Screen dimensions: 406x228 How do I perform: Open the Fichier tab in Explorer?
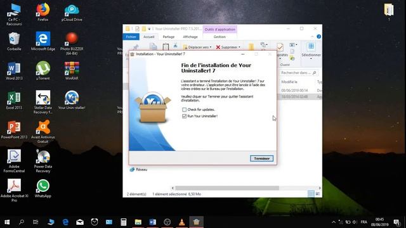pyautogui.click(x=131, y=37)
